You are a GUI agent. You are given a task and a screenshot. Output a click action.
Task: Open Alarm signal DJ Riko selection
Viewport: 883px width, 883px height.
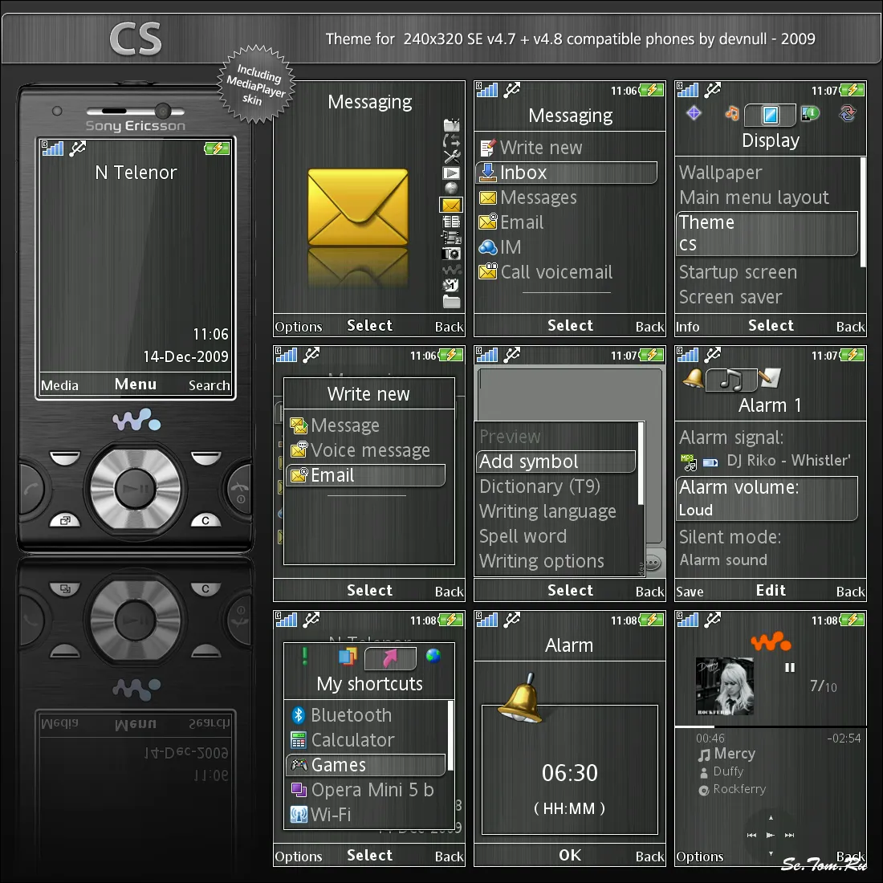(766, 449)
